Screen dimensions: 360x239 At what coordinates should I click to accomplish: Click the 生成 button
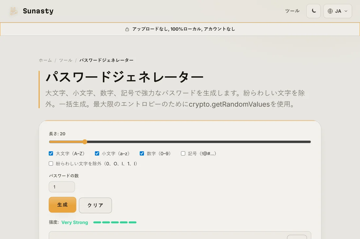pyautogui.click(x=63, y=205)
